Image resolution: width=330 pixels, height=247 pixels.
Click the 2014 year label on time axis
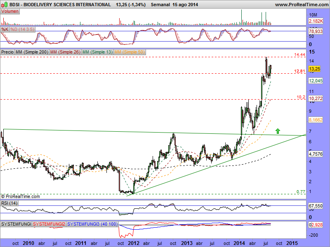[x=239, y=243]
